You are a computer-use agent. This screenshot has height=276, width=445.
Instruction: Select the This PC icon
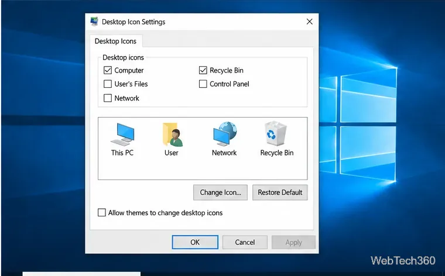pyautogui.click(x=122, y=134)
